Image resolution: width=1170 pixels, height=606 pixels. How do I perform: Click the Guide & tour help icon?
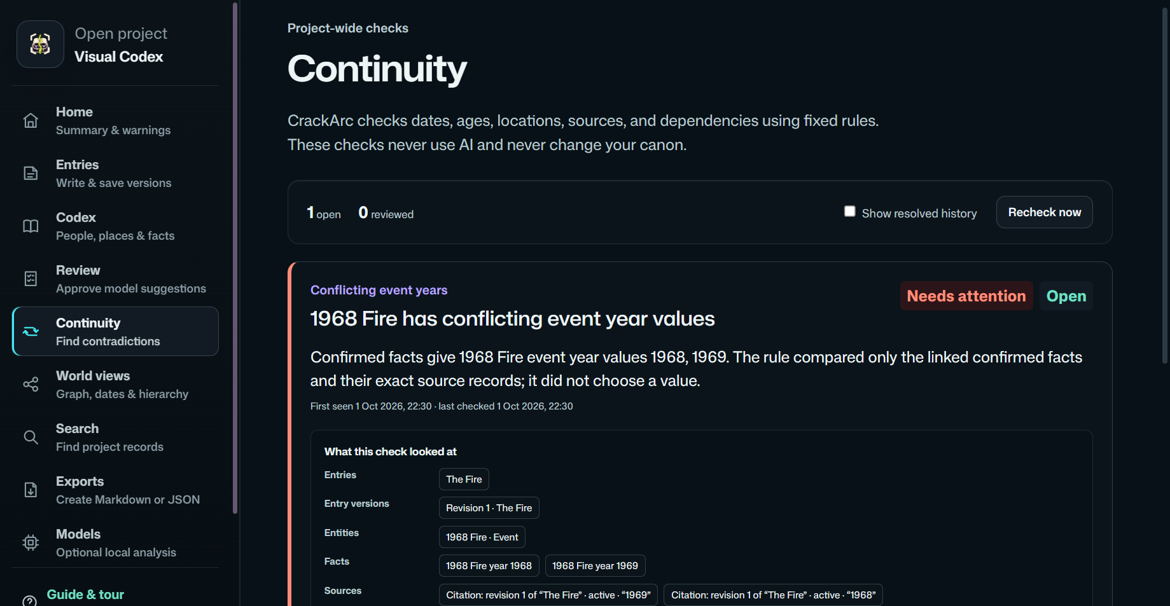(29, 600)
